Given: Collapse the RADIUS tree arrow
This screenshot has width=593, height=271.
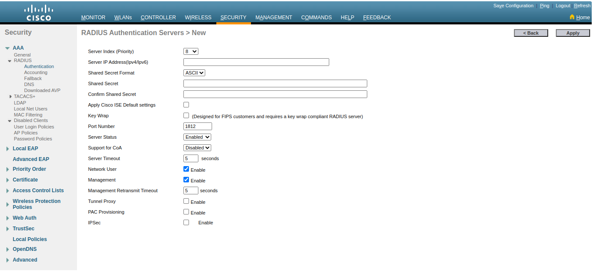Looking at the screenshot, I should pyautogui.click(x=10, y=61).
